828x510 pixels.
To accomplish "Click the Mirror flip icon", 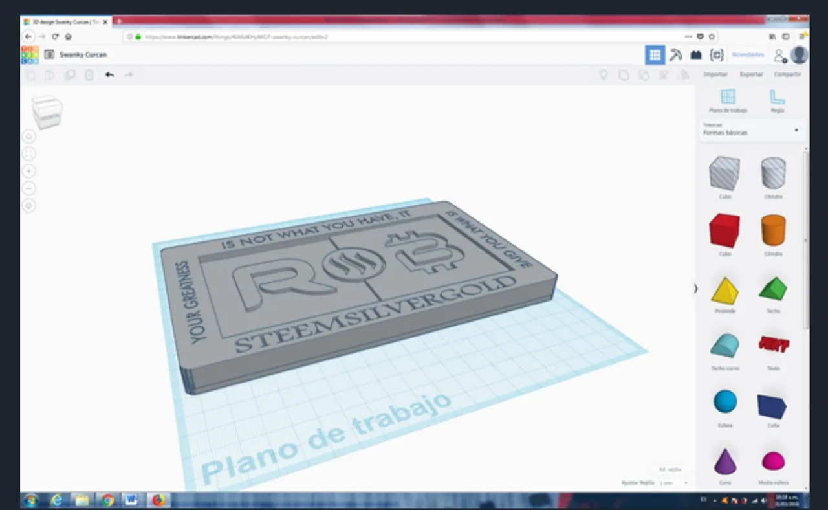I will (683, 75).
